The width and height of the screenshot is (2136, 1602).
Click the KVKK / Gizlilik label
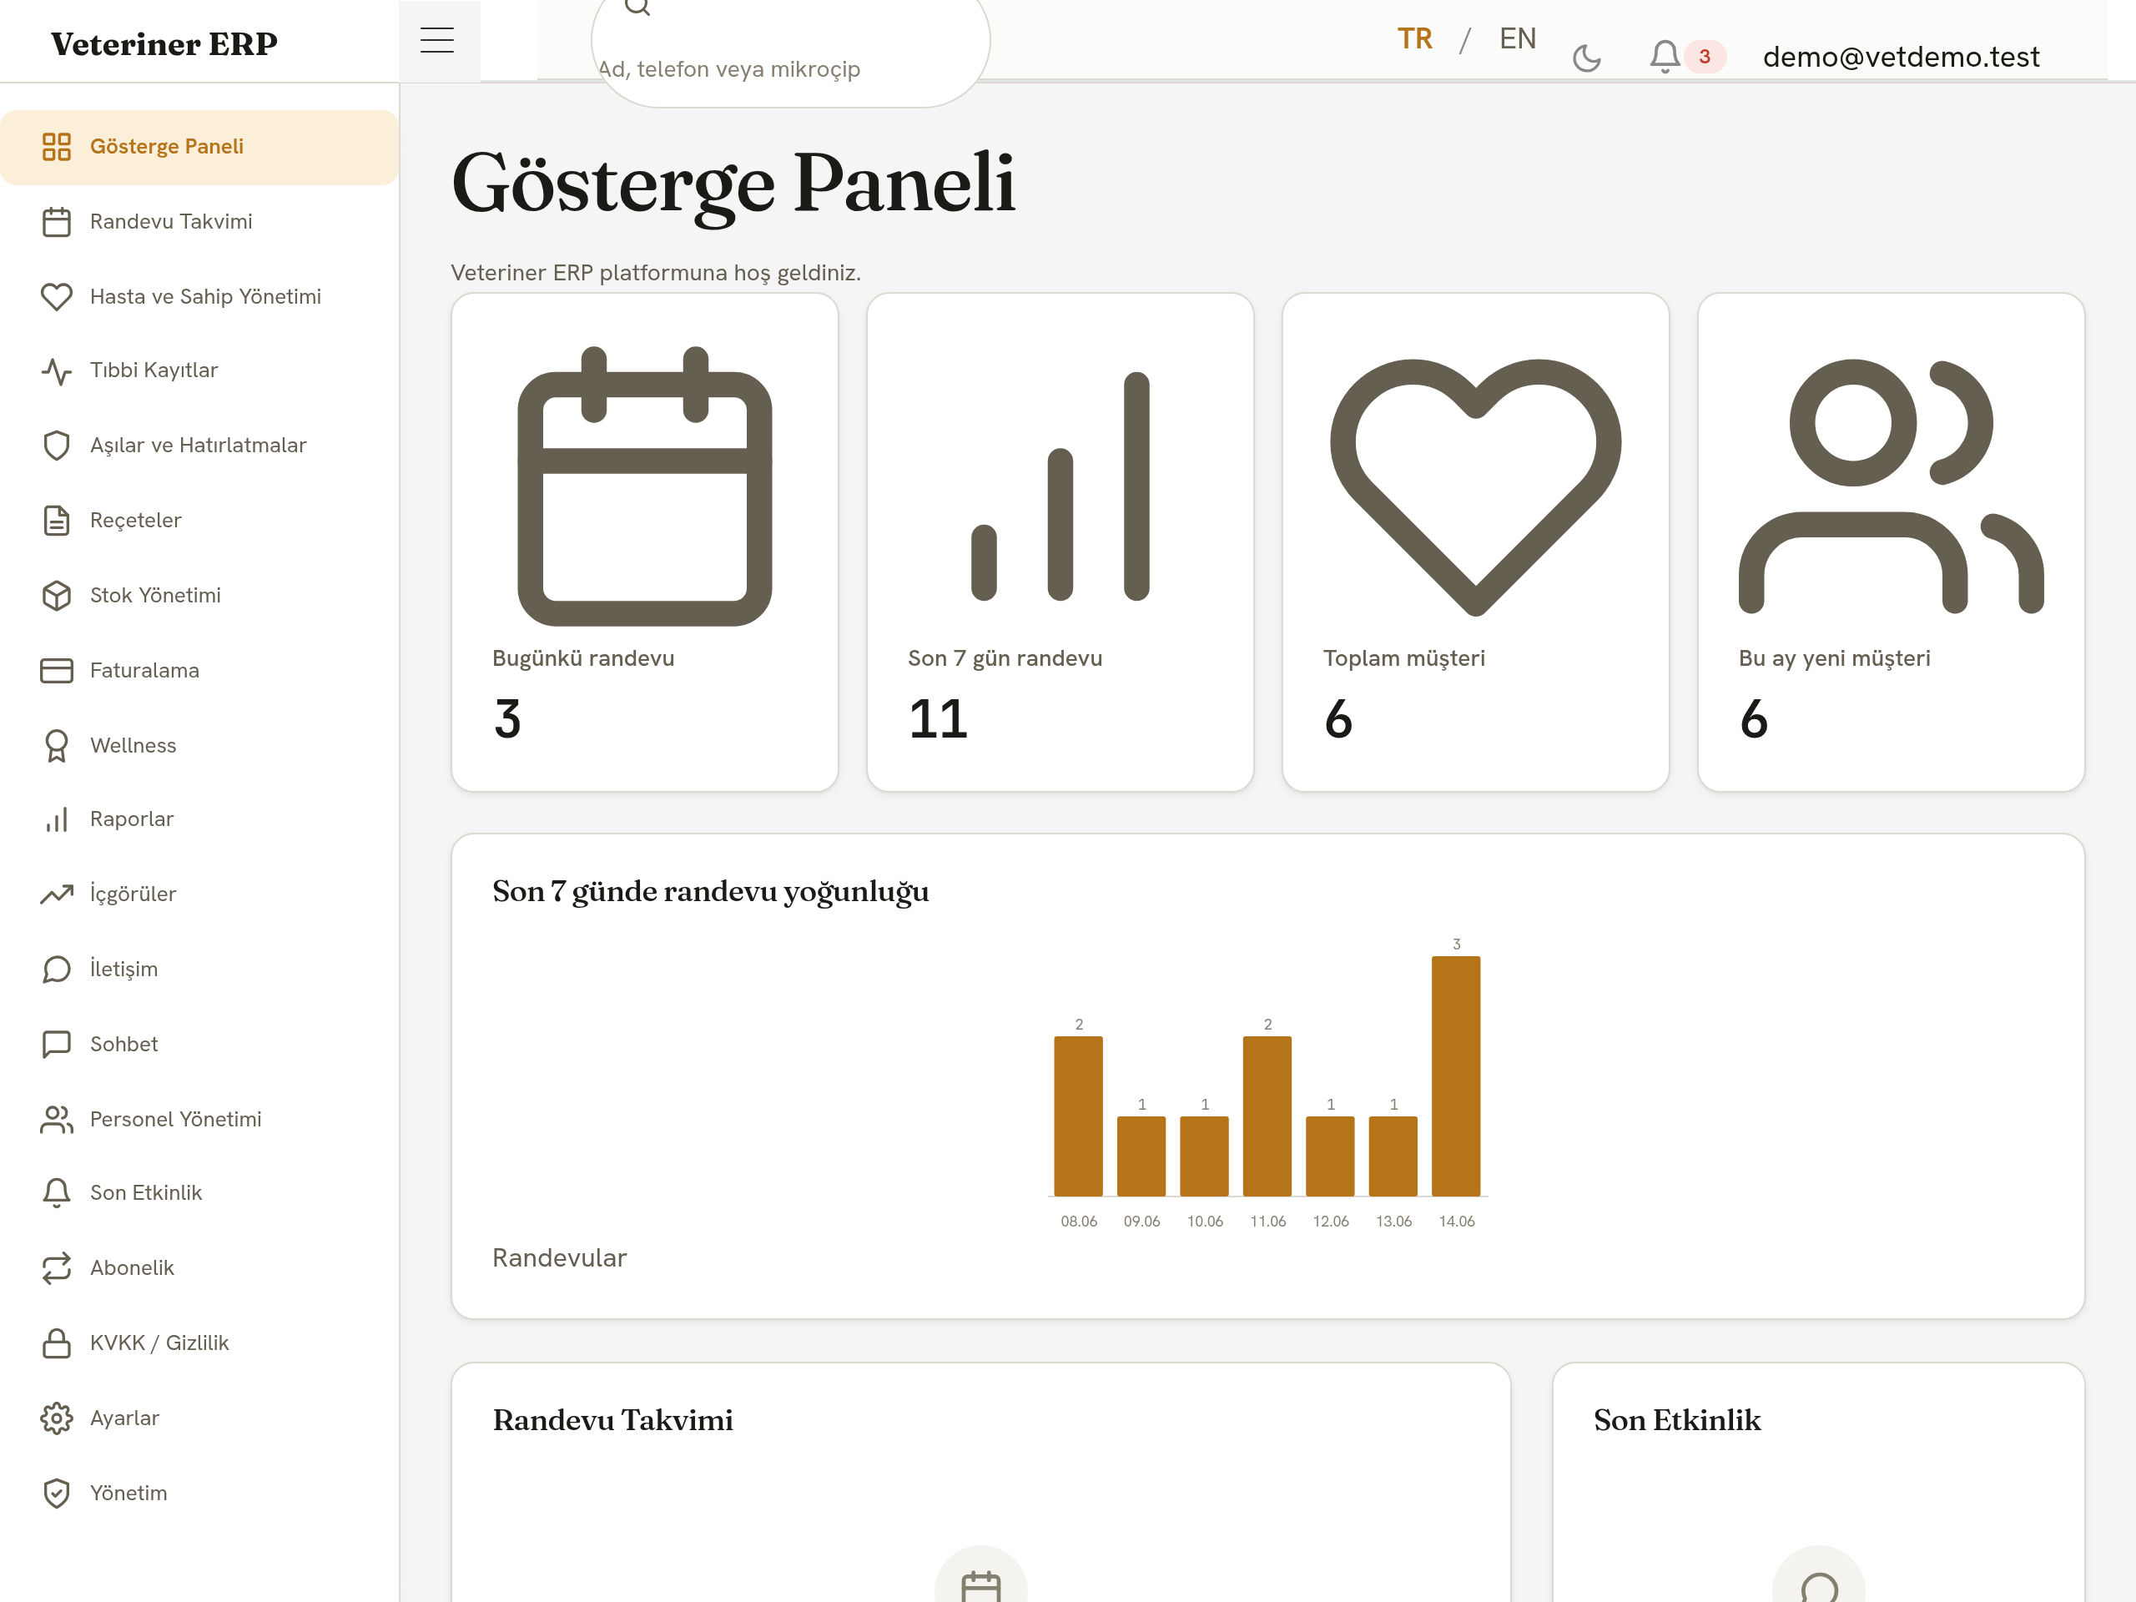(159, 1343)
